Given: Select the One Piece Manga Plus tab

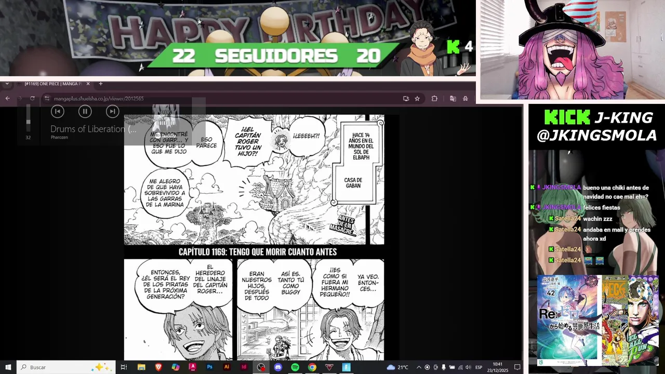Looking at the screenshot, I should (x=52, y=84).
